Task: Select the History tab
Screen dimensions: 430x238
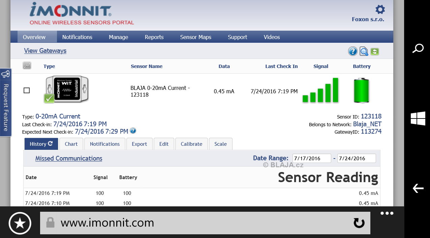Action: point(41,144)
